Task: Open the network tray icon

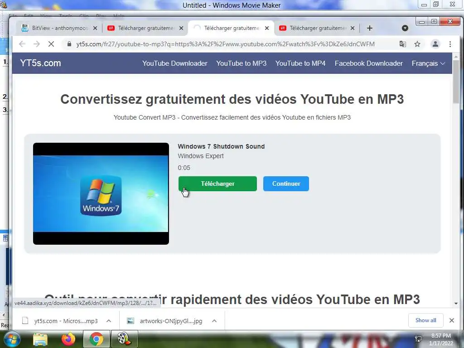Action: click(418, 339)
